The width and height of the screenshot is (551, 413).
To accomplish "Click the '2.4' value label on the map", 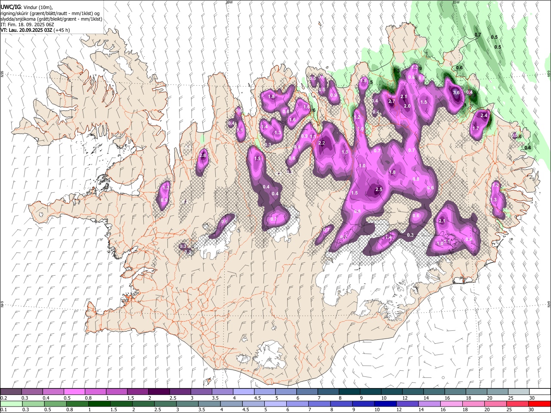I will [x=484, y=115].
